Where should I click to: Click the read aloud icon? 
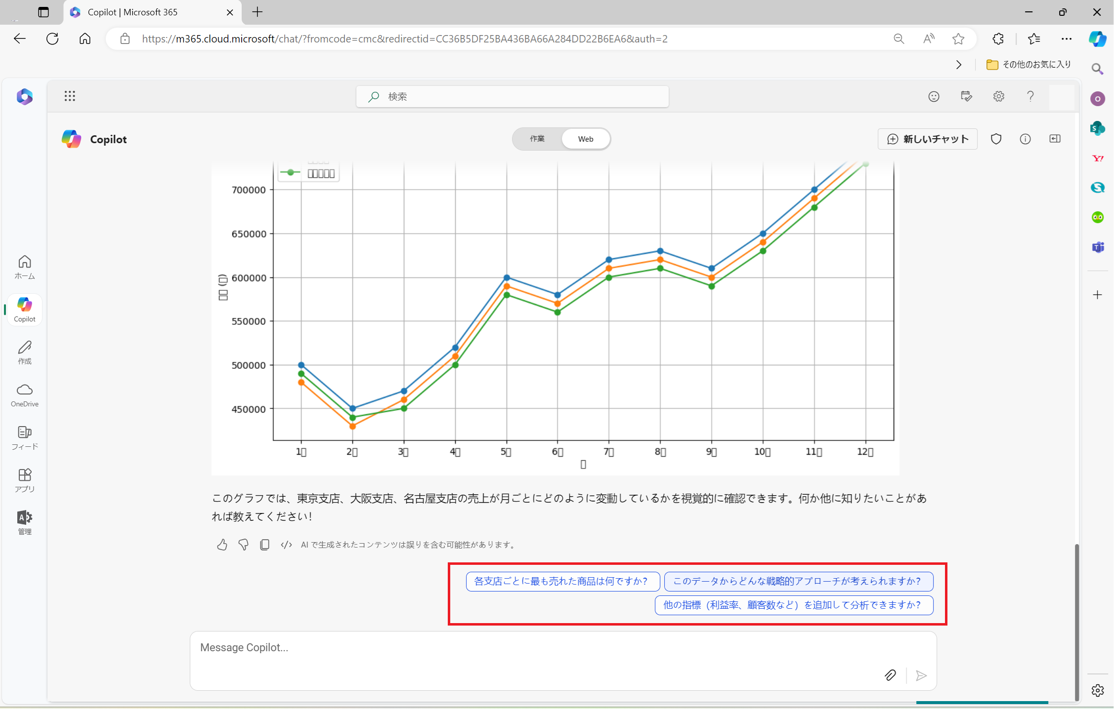[929, 39]
